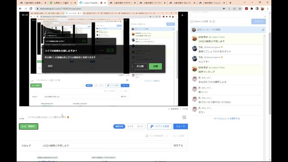Image resolution: width=288 pixels, height=162 pixels.
Task: Open the Chrome three-dot menu
Action: point(268,9)
